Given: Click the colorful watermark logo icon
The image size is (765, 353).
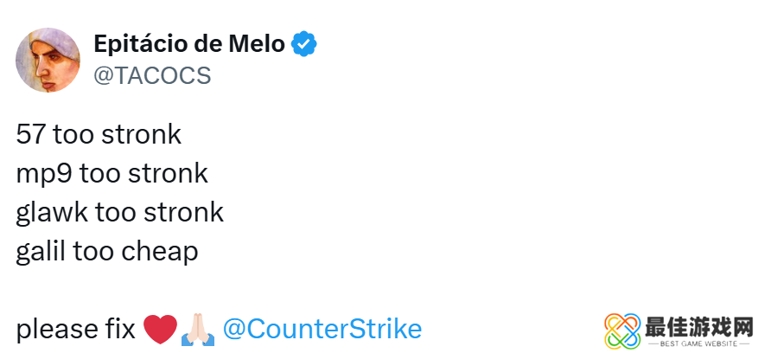Looking at the screenshot, I should [x=622, y=329].
